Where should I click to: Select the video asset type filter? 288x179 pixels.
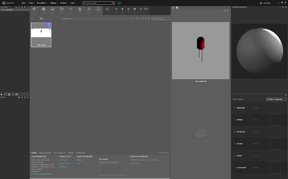point(62,9)
